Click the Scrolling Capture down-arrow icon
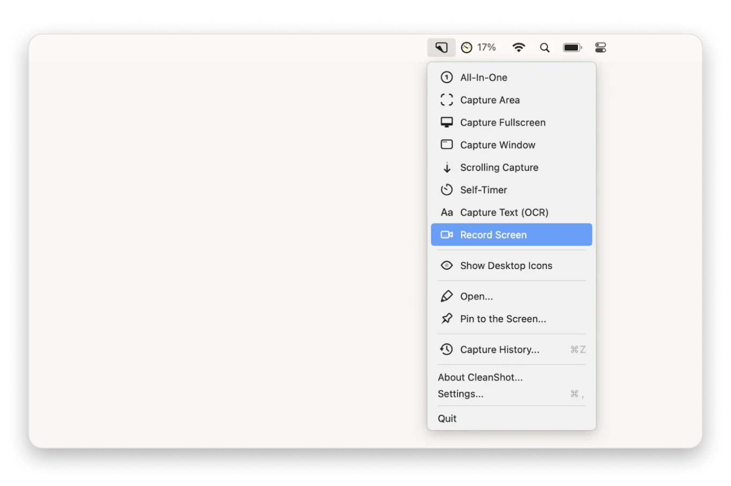The width and height of the screenshot is (731, 486). 447,167
